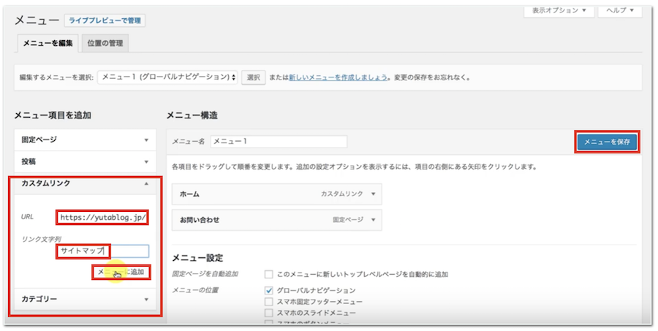This screenshot has height=331, width=658.
Task: Collapse the カスタムリンク panel
Action: tap(145, 183)
